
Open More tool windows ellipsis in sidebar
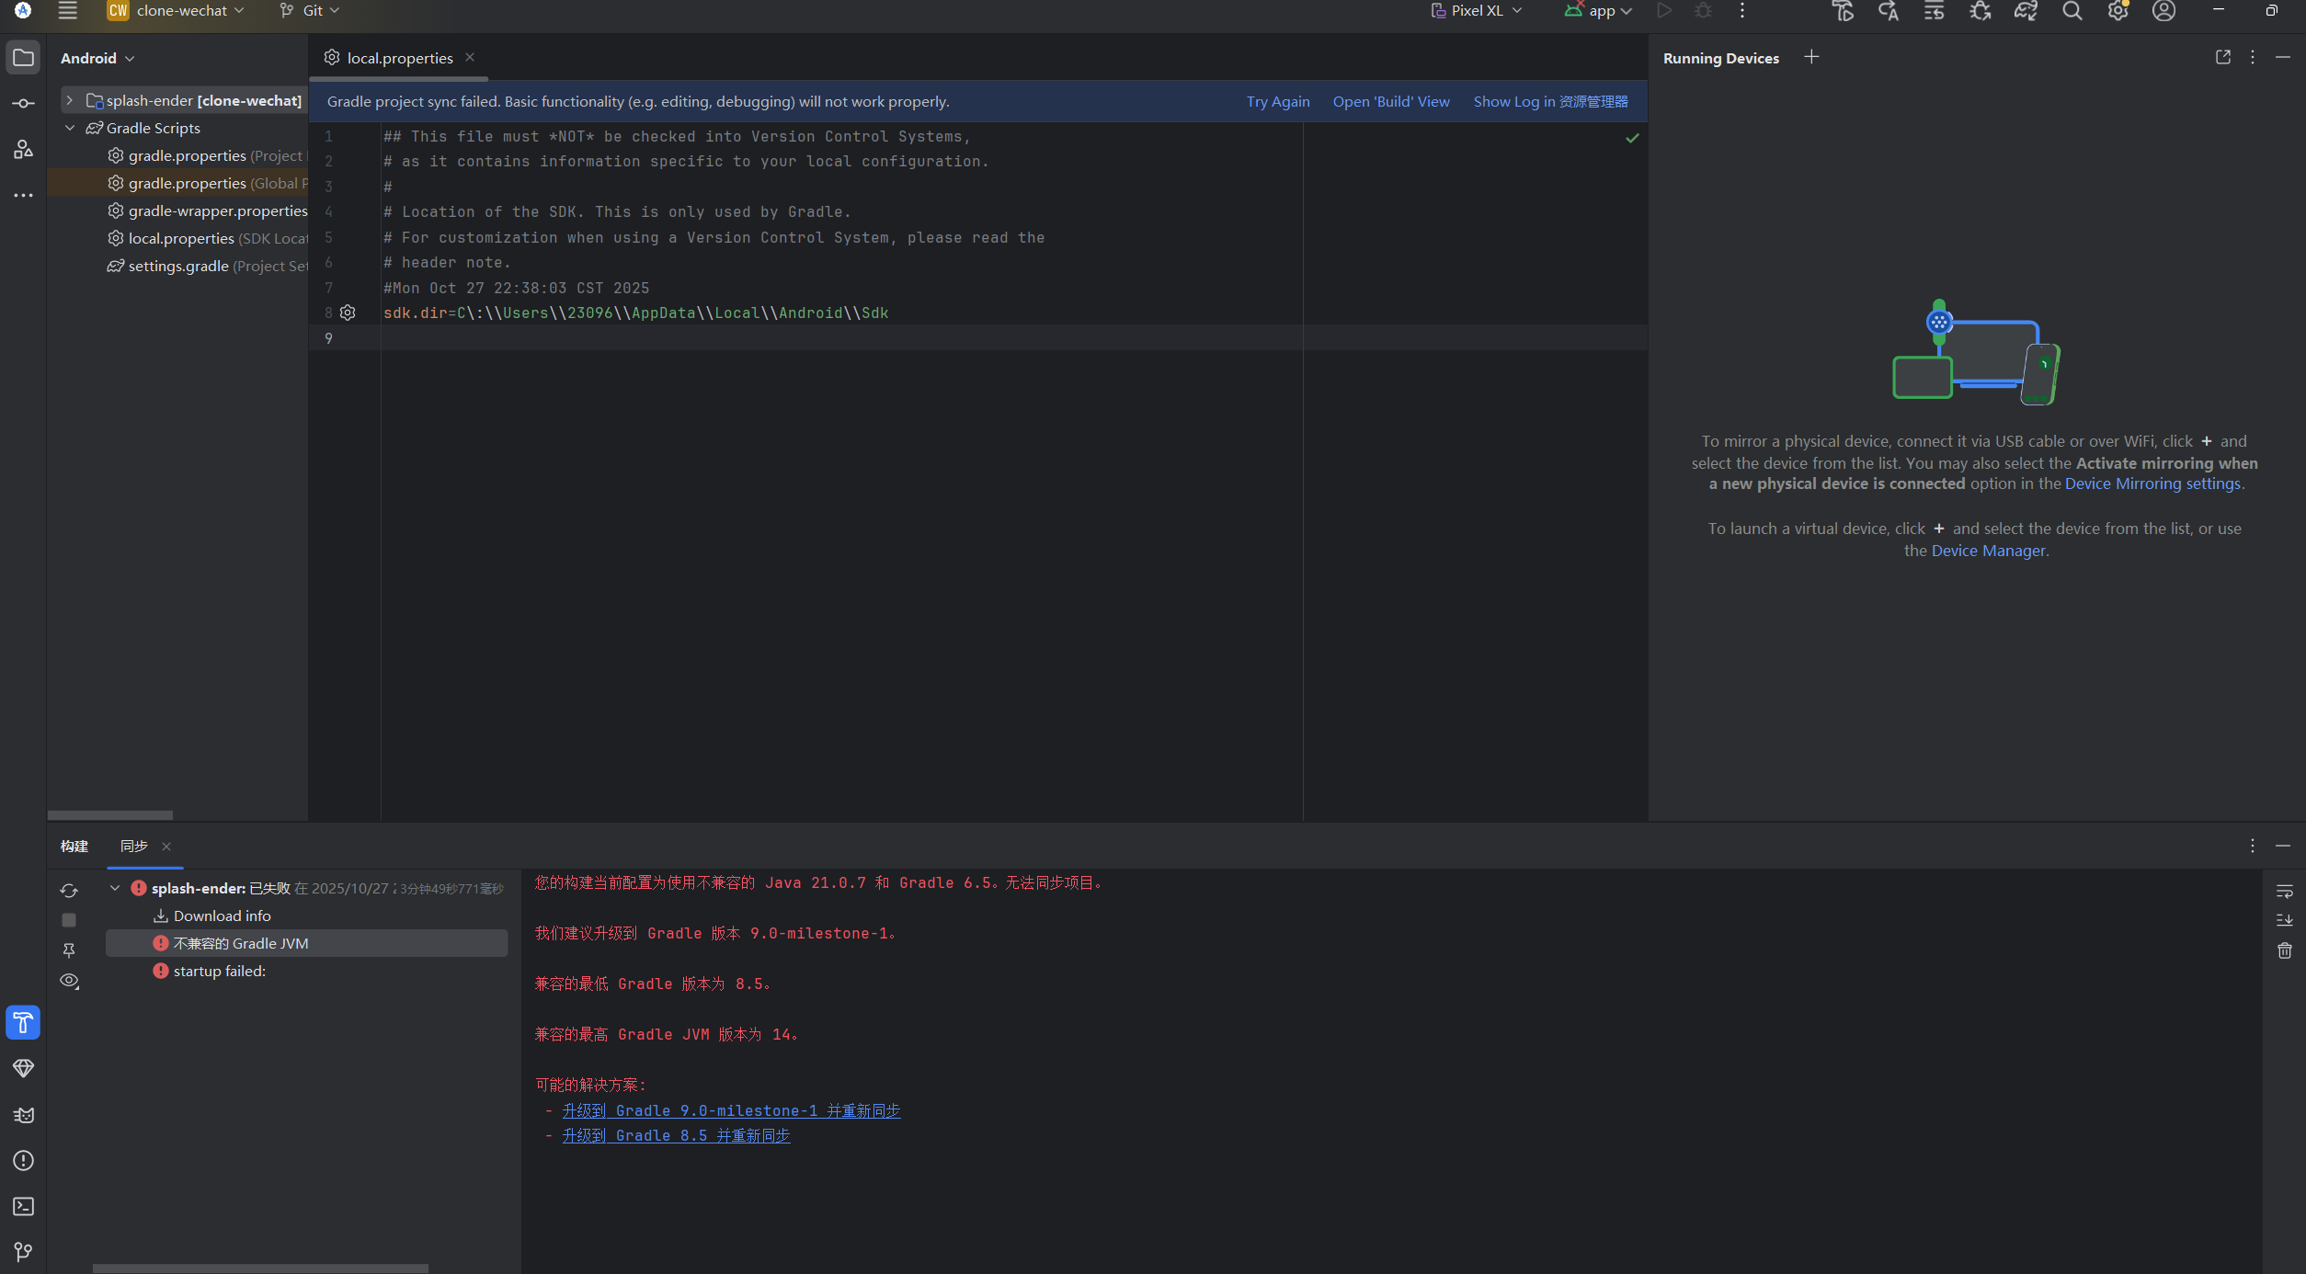(23, 195)
